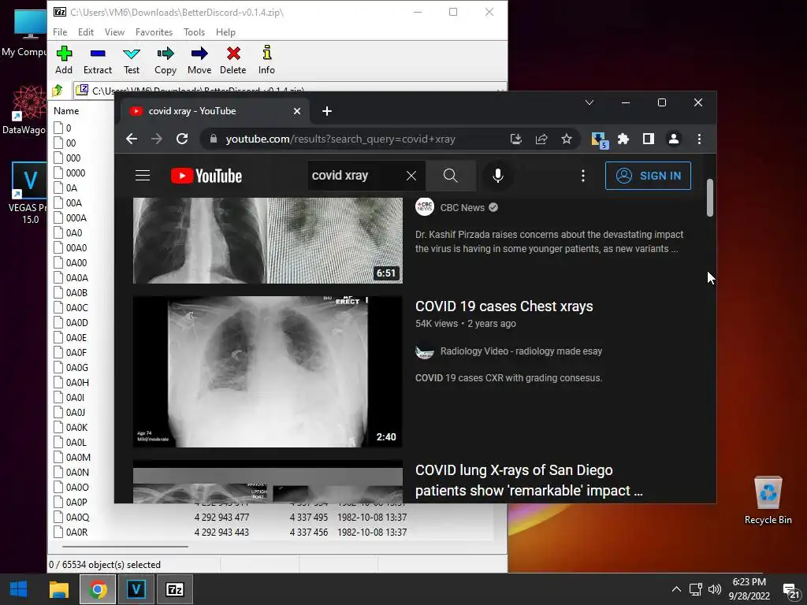Open CBC News channel link
Image resolution: width=807 pixels, height=605 pixels.
(462, 208)
